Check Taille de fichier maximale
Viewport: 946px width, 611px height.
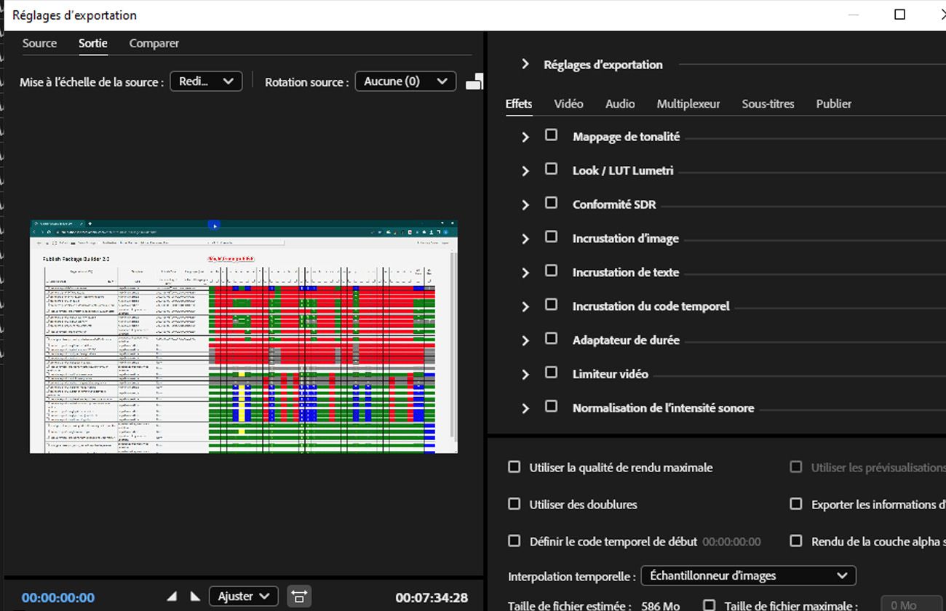click(708, 604)
